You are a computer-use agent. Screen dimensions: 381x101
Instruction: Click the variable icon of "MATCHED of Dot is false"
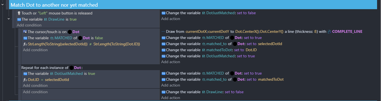click(25, 38)
